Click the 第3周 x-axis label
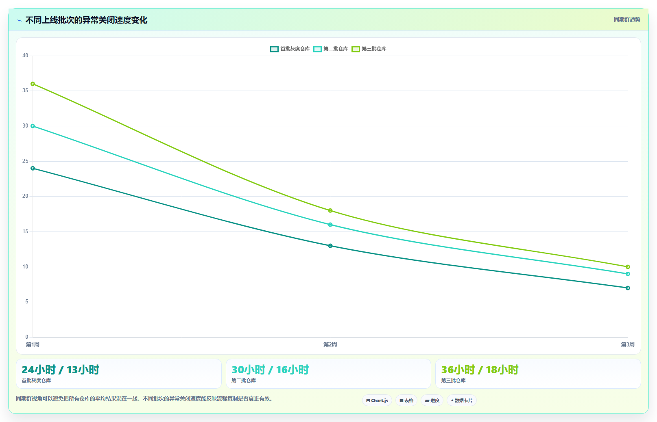657x422 pixels. tap(628, 344)
